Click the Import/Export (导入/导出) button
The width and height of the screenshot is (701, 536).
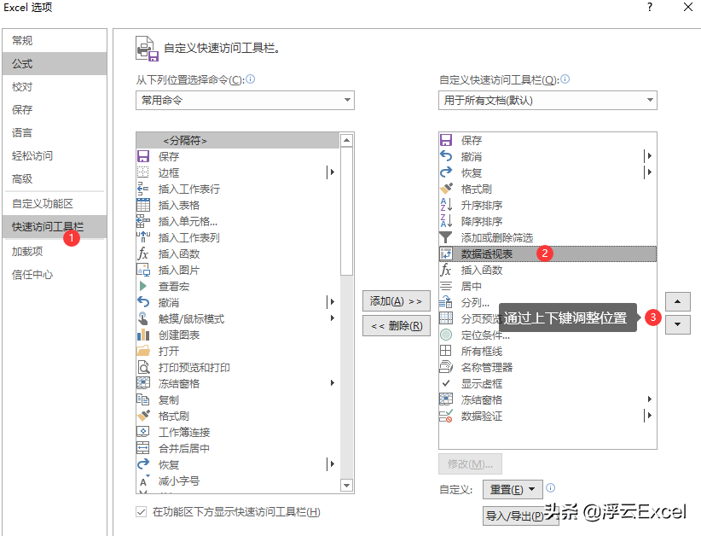tap(521, 516)
